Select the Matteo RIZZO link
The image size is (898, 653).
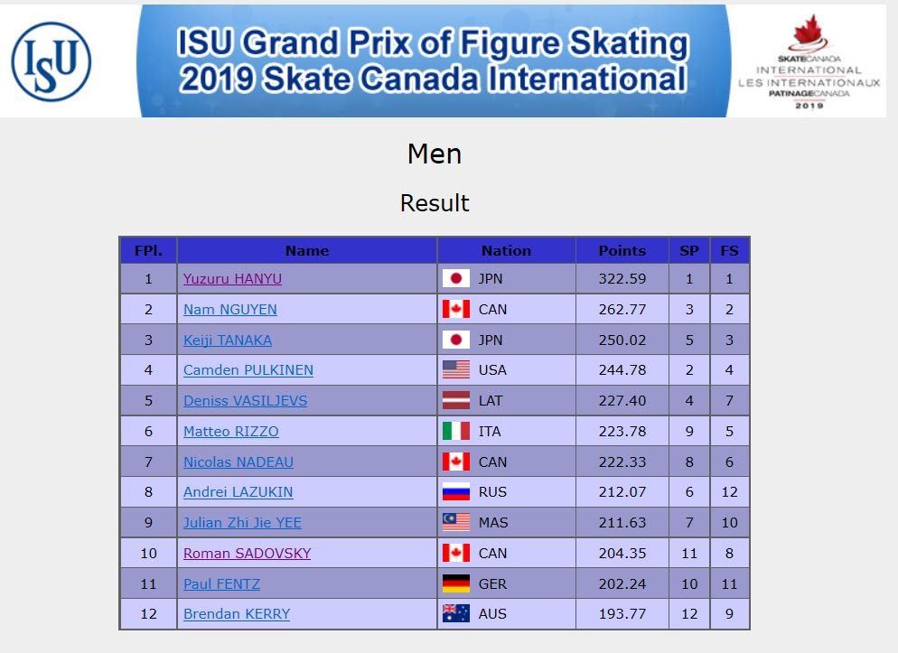coord(230,432)
